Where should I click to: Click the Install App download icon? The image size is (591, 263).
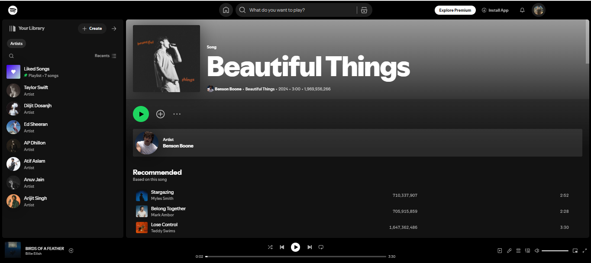click(x=484, y=10)
